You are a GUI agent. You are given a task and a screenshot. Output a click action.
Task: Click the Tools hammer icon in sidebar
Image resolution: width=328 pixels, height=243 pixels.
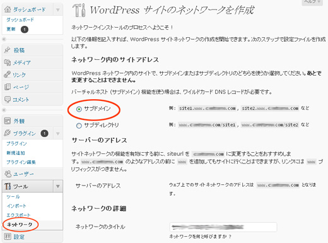[8, 186]
